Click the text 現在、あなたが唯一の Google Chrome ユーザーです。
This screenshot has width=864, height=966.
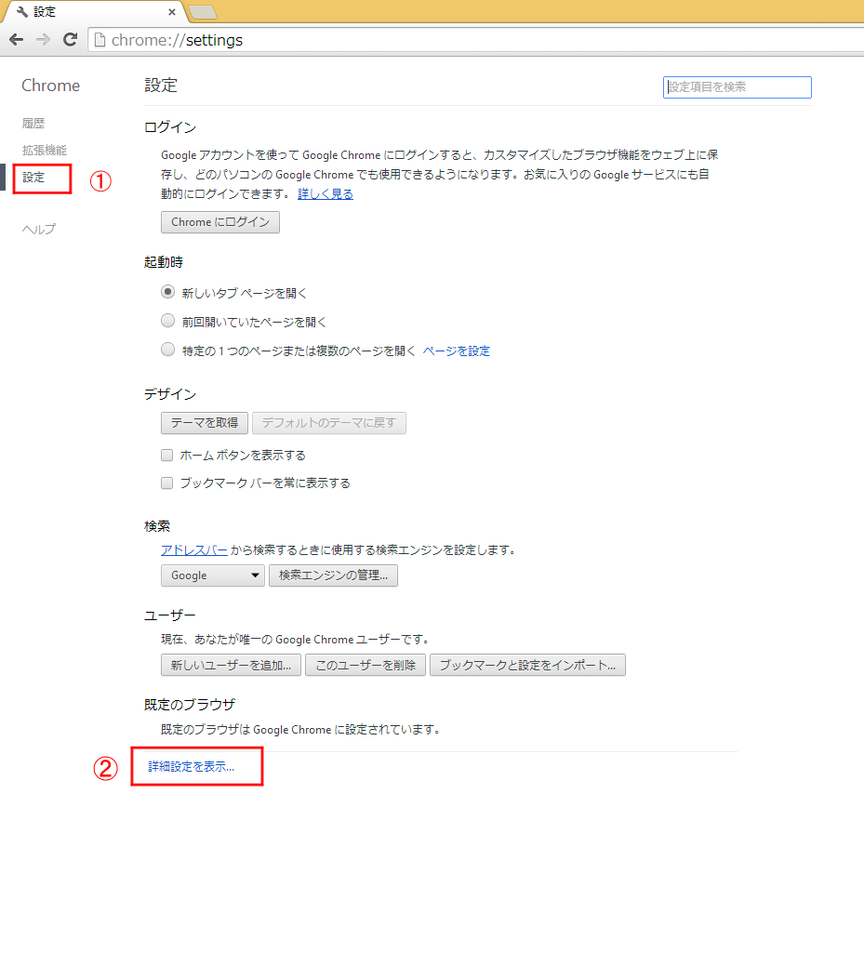pos(296,640)
